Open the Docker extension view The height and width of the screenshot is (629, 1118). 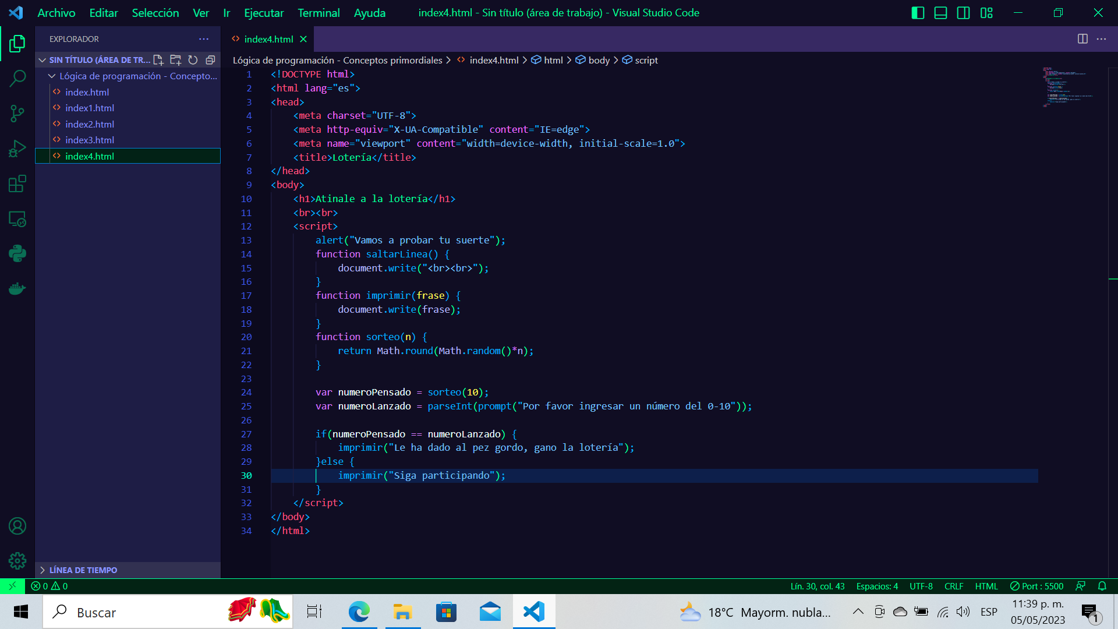pyautogui.click(x=17, y=288)
